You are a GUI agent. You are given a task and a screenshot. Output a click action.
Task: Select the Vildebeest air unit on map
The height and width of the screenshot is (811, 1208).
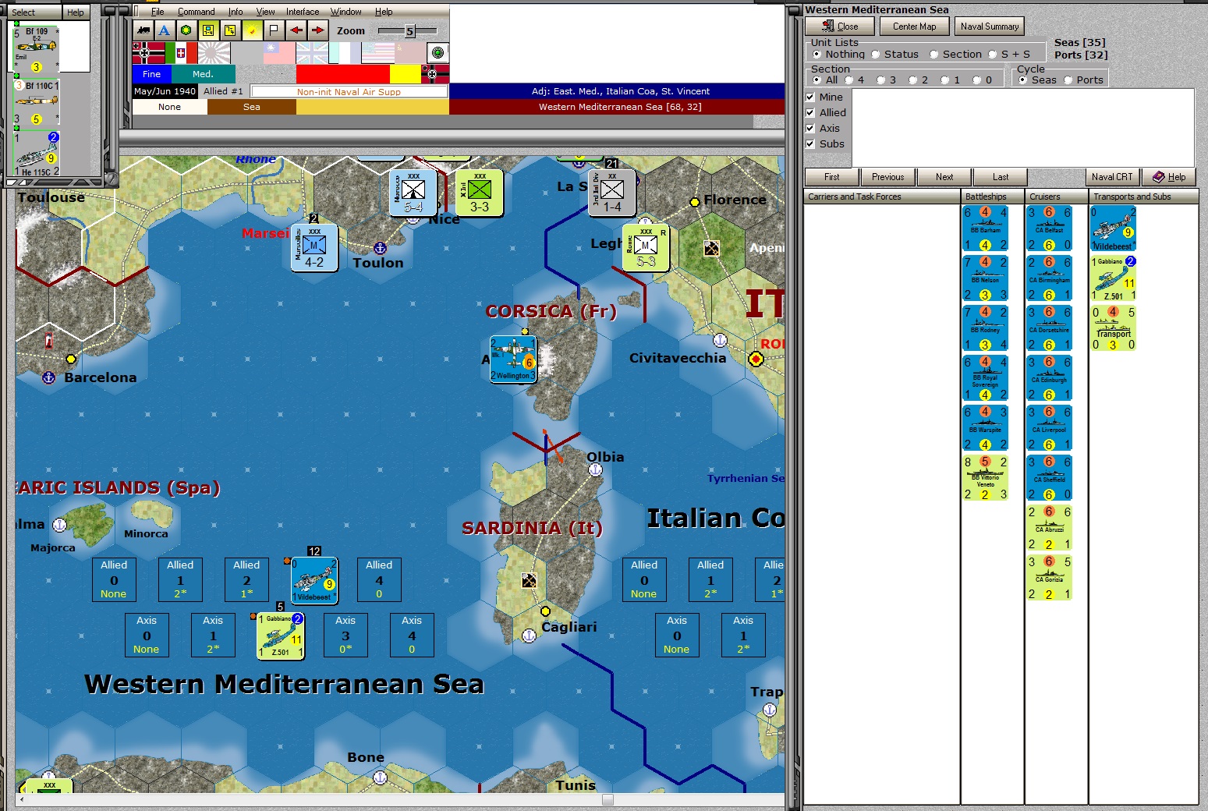click(x=314, y=580)
